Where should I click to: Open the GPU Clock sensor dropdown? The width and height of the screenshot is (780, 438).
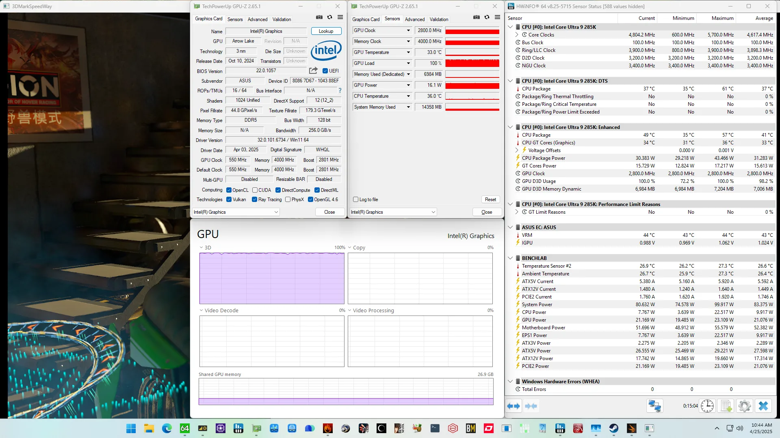tap(408, 30)
